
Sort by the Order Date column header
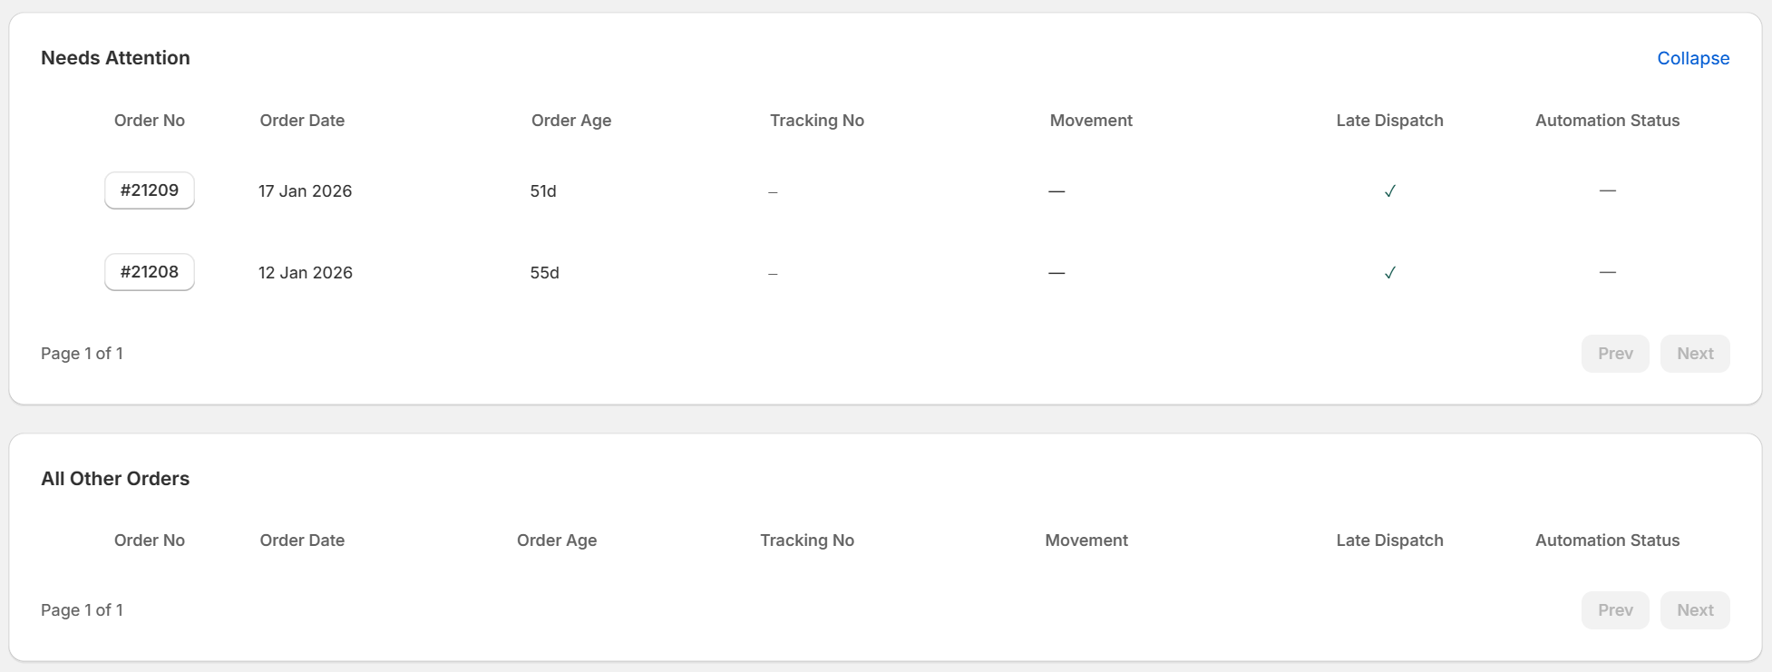(302, 120)
